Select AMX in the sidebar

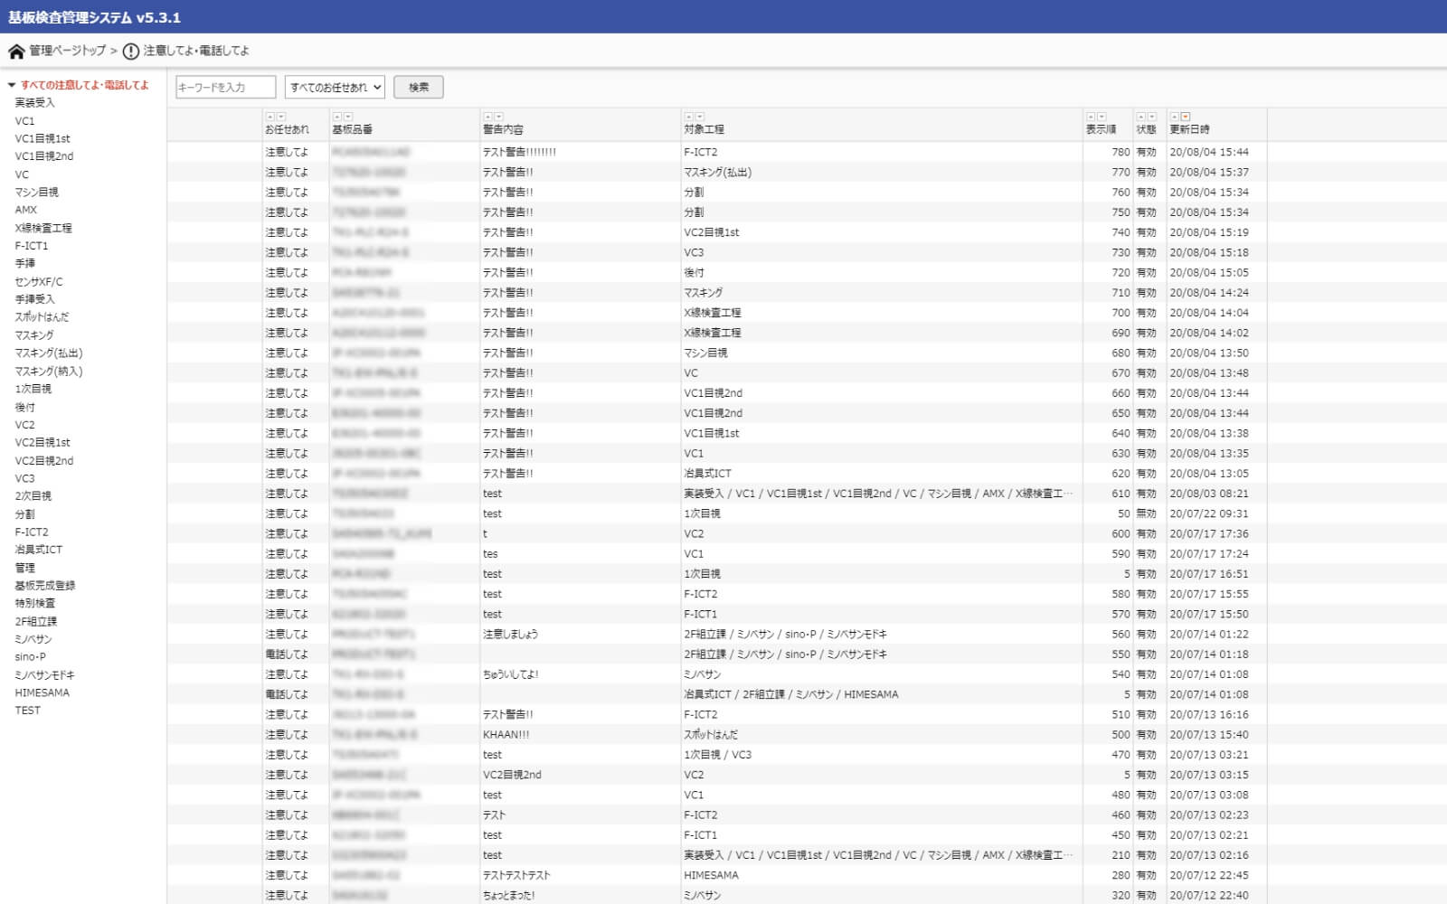[26, 210]
